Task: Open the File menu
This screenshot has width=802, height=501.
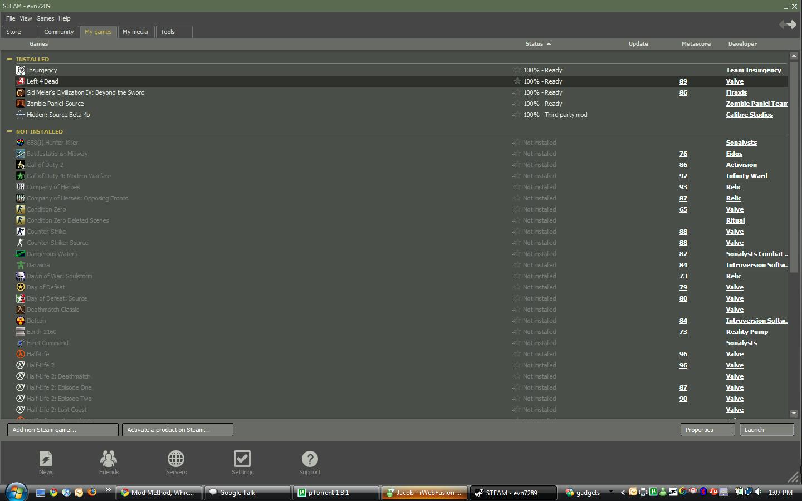Action: pos(11,18)
